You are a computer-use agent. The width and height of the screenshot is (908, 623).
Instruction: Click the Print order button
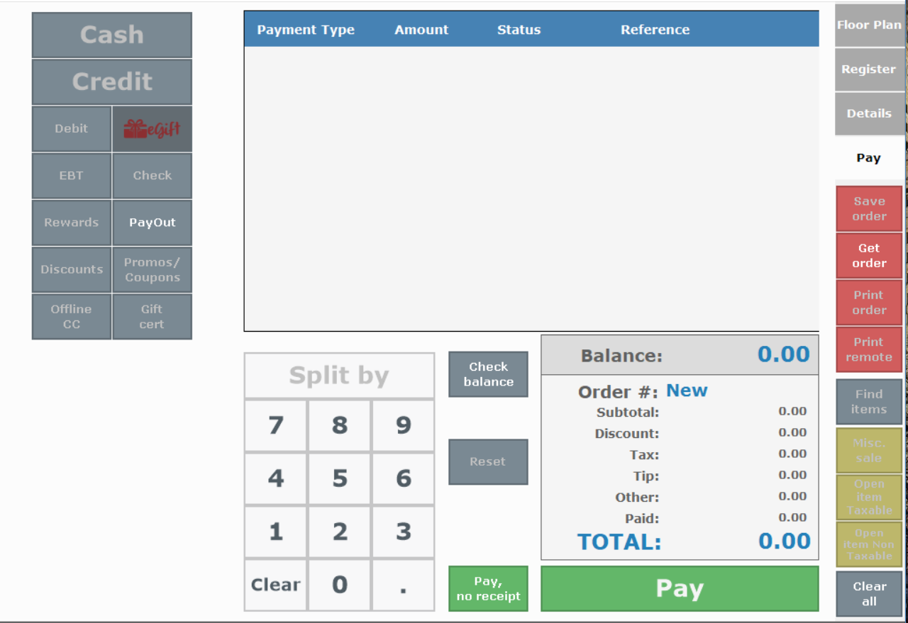(869, 302)
